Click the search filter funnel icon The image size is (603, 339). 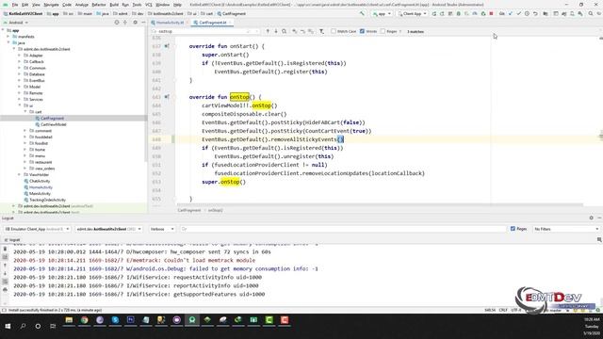[x=321, y=31]
